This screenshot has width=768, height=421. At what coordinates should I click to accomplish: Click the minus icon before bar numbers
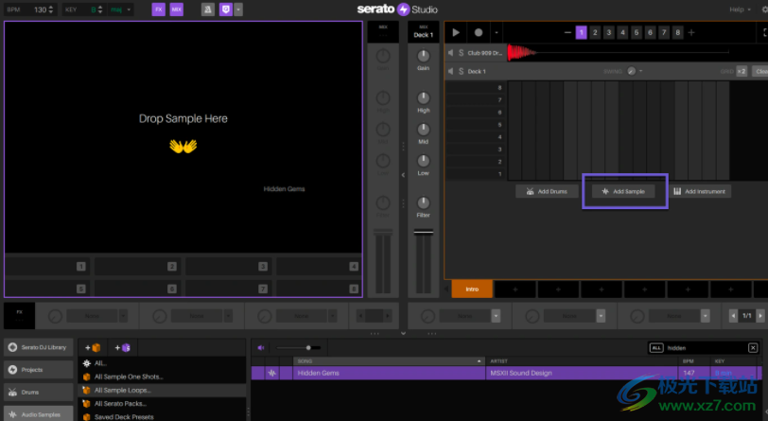(567, 32)
